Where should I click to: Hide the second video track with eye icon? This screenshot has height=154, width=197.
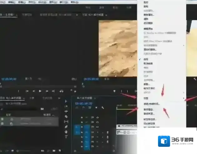pos(97,122)
